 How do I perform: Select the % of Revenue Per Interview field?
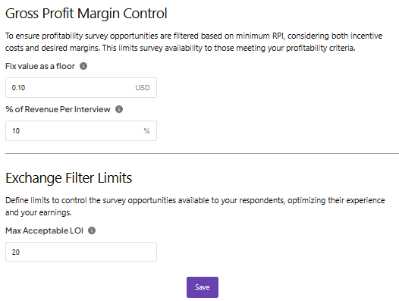pos(81,130)
